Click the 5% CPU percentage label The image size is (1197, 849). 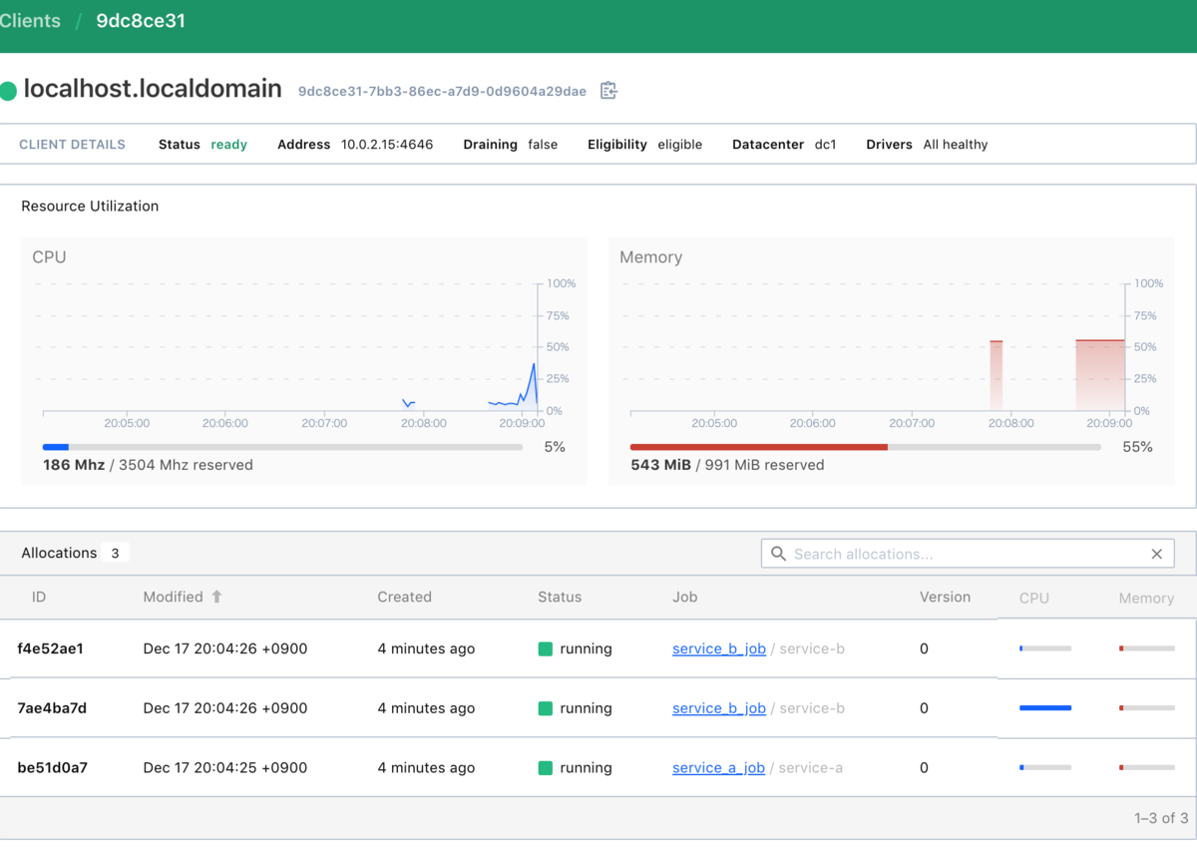[555, 447]
